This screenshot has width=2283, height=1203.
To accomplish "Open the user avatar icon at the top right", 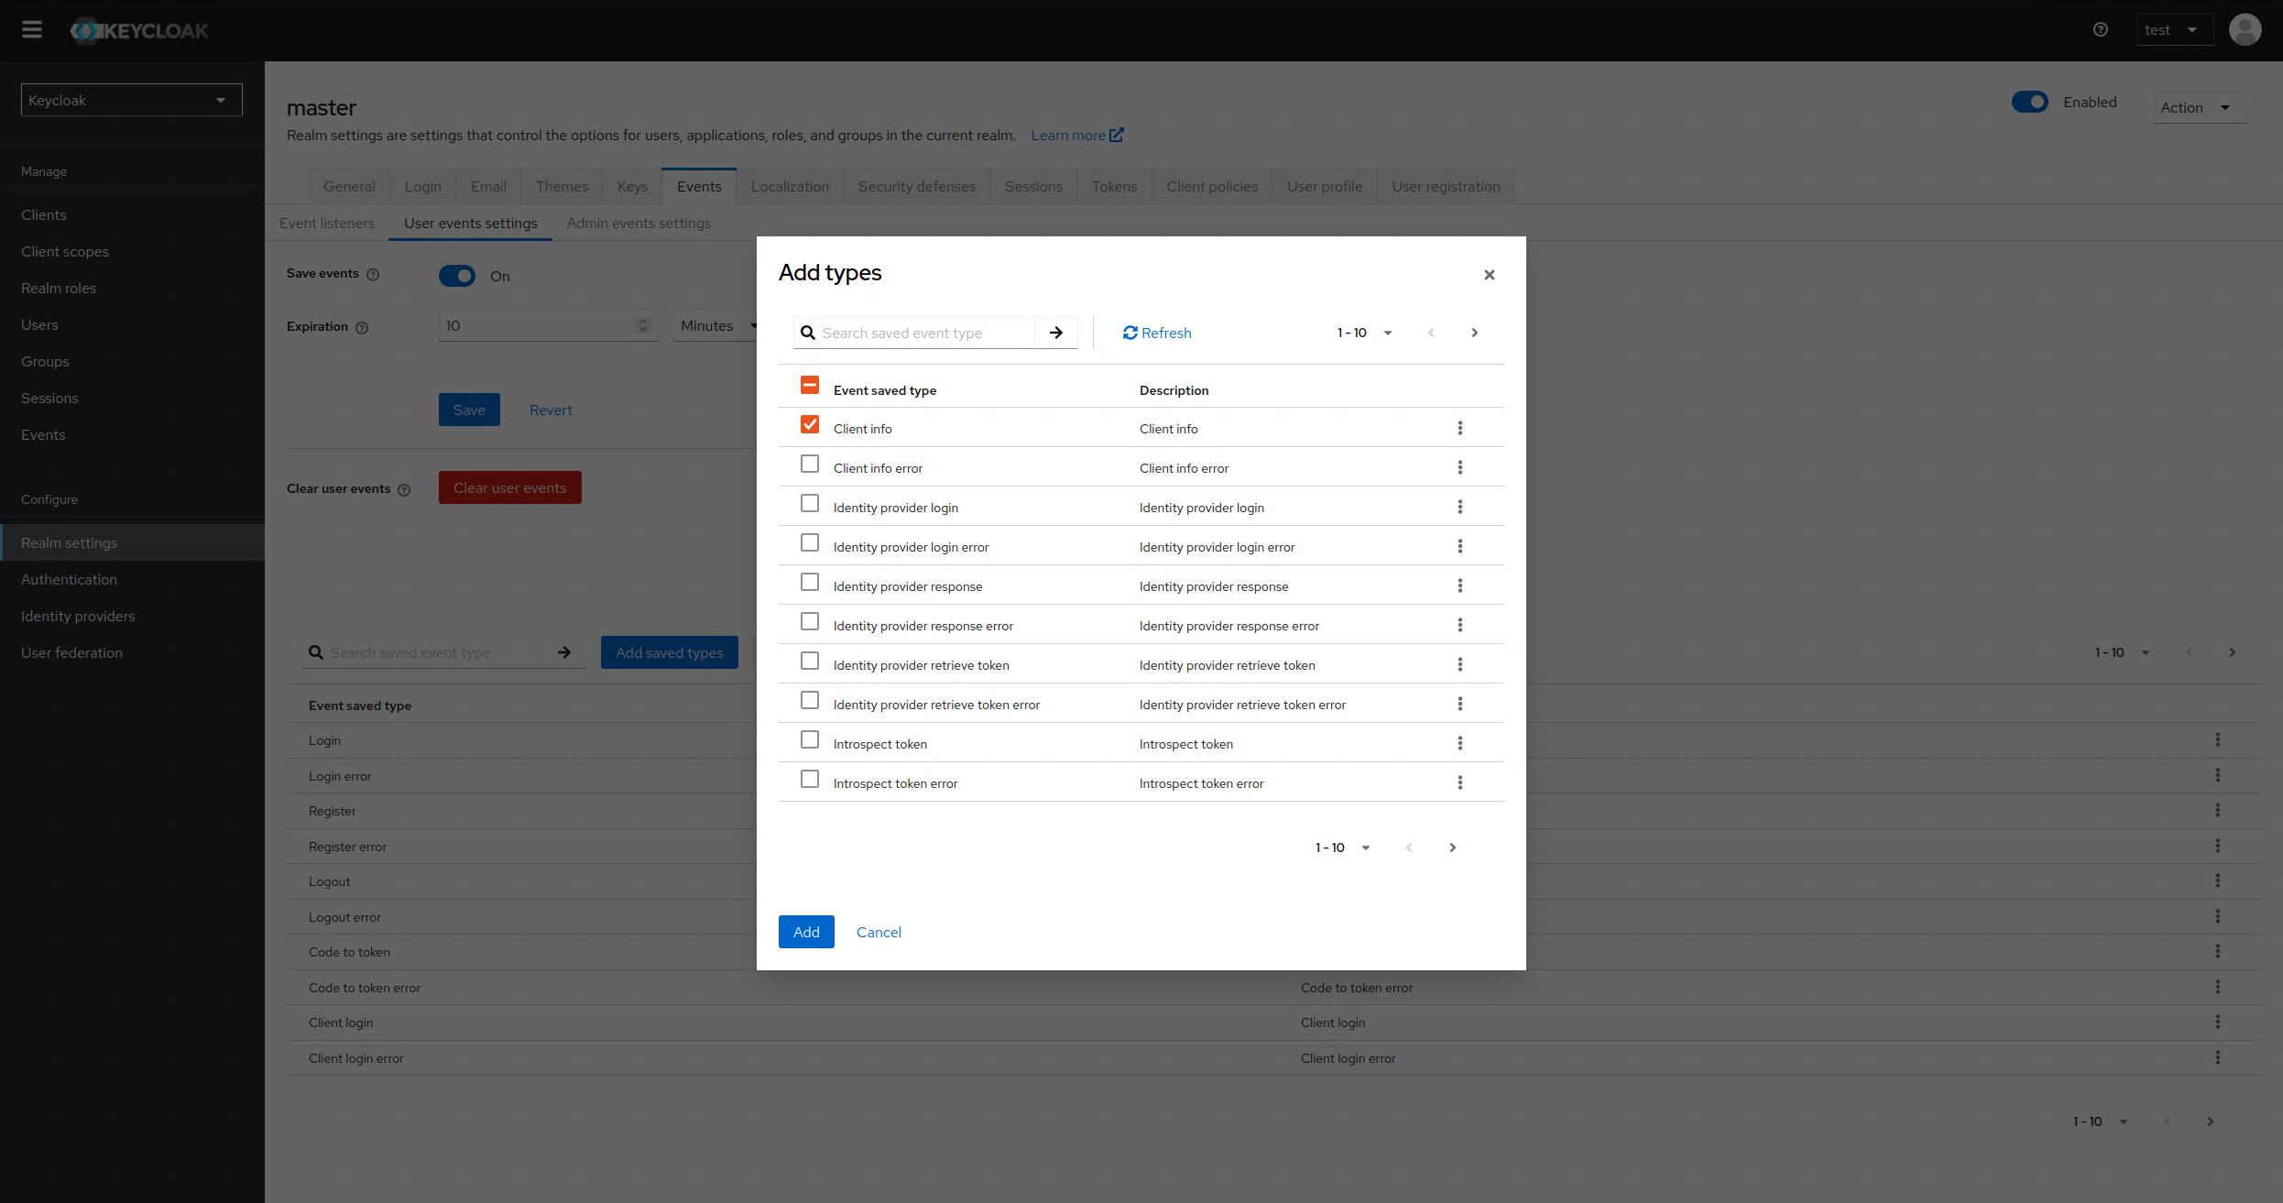I will pos(2245,30).
